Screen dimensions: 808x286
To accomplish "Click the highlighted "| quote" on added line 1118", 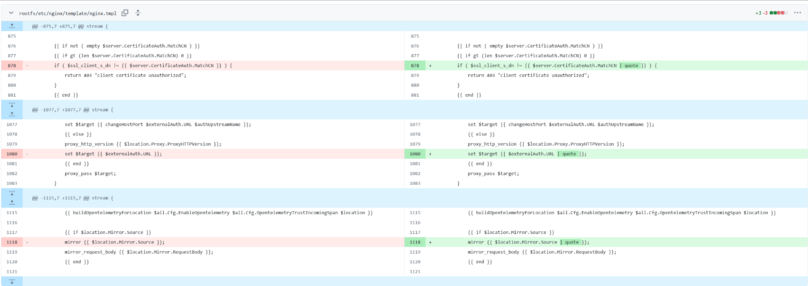I will click(x=570, y=242).
